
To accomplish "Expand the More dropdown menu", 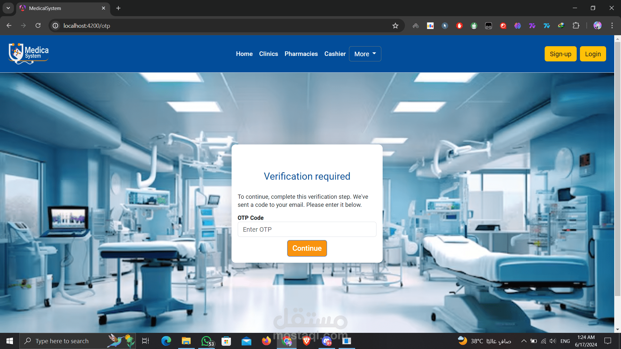I will (365, 54).
